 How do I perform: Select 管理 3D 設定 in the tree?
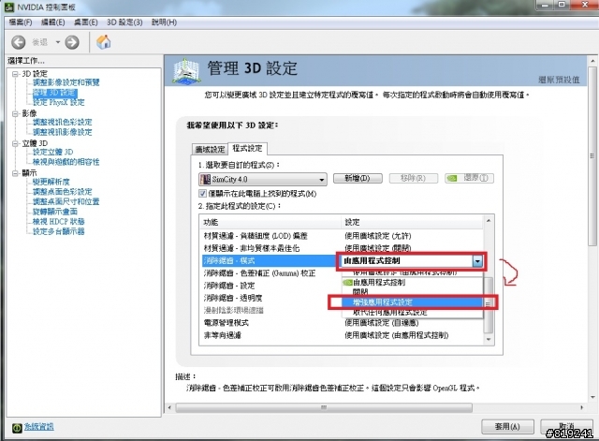tap(55, 93)
